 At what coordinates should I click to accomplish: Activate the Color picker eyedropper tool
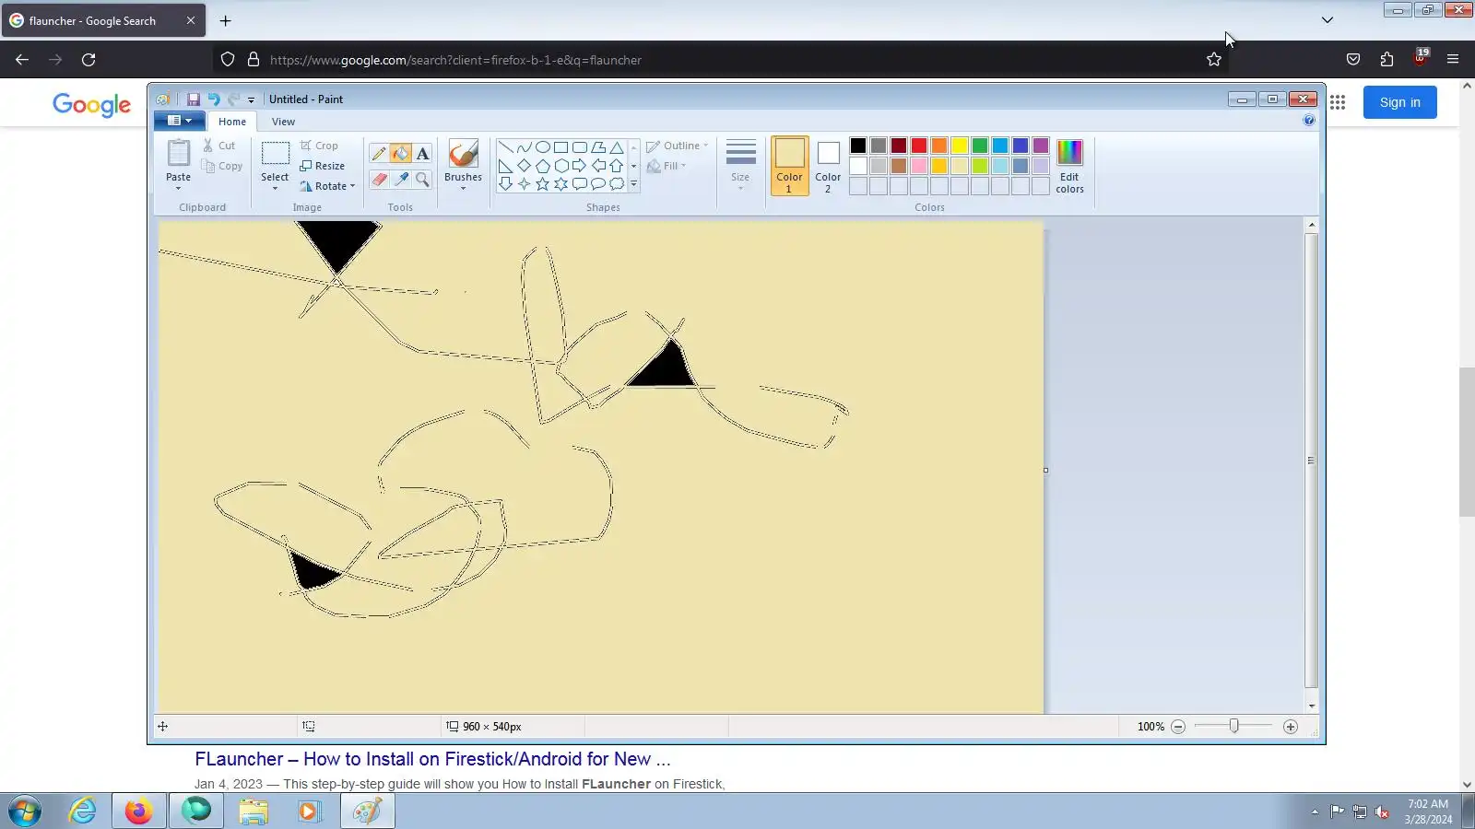pos(400,180)
